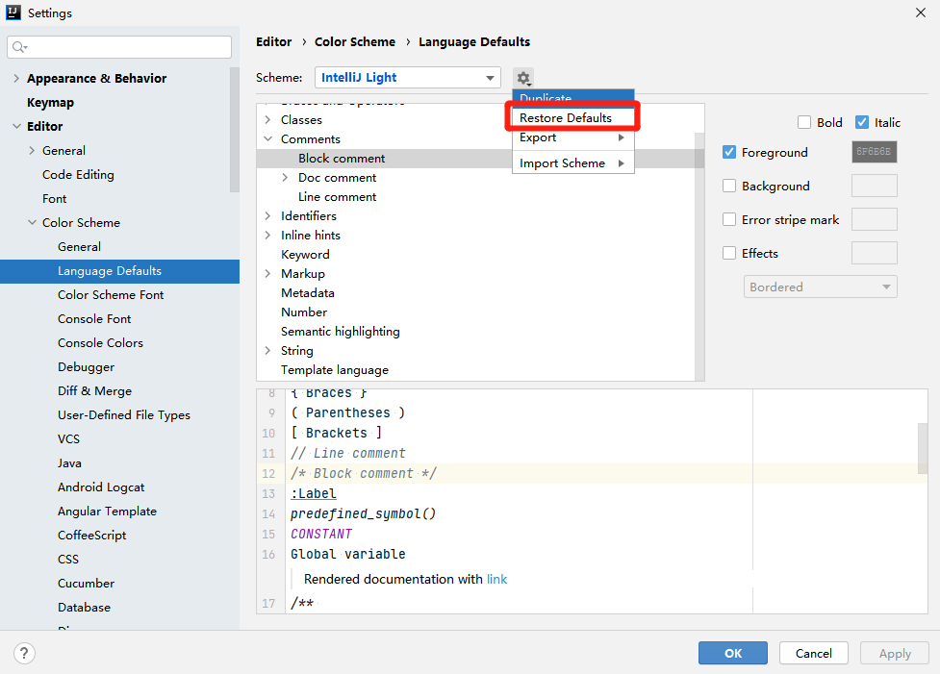Uncheck the Italic checkbox

click(x=861, y=122)
